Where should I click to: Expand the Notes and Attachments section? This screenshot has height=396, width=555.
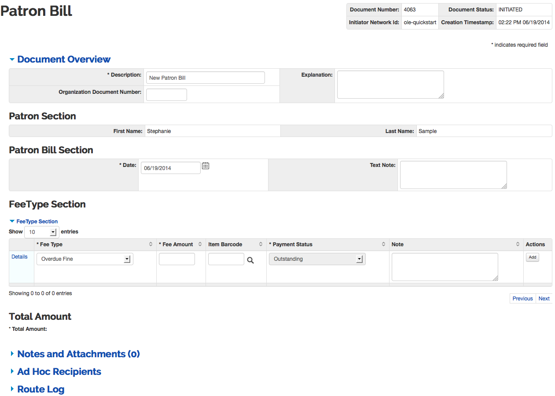pos(78,354)
